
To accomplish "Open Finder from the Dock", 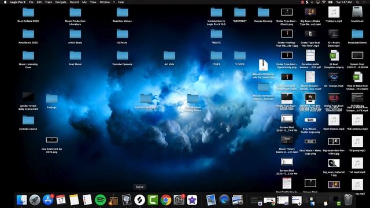I will coord(22,200).
